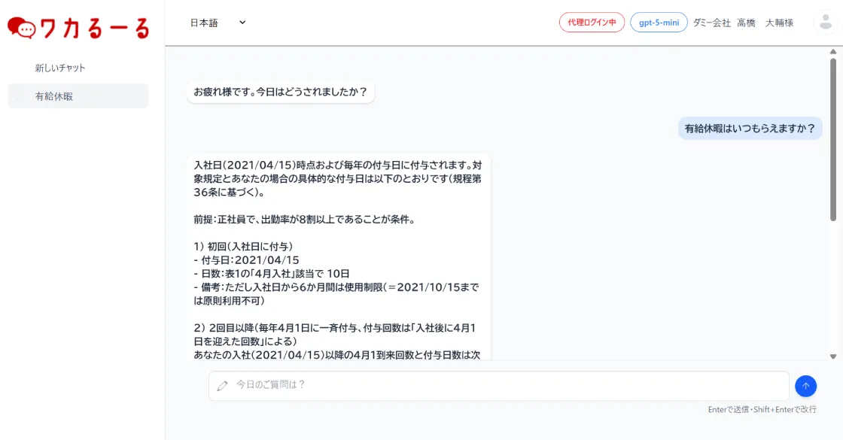Click the ダミー会社 company name

tap(711, 23)
